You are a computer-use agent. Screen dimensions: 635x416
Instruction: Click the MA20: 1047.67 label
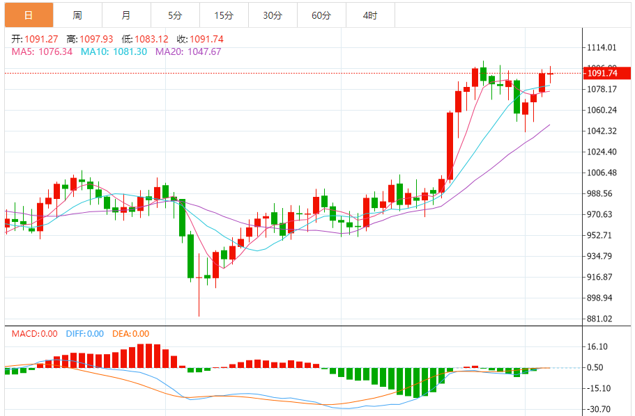[188, 51]
